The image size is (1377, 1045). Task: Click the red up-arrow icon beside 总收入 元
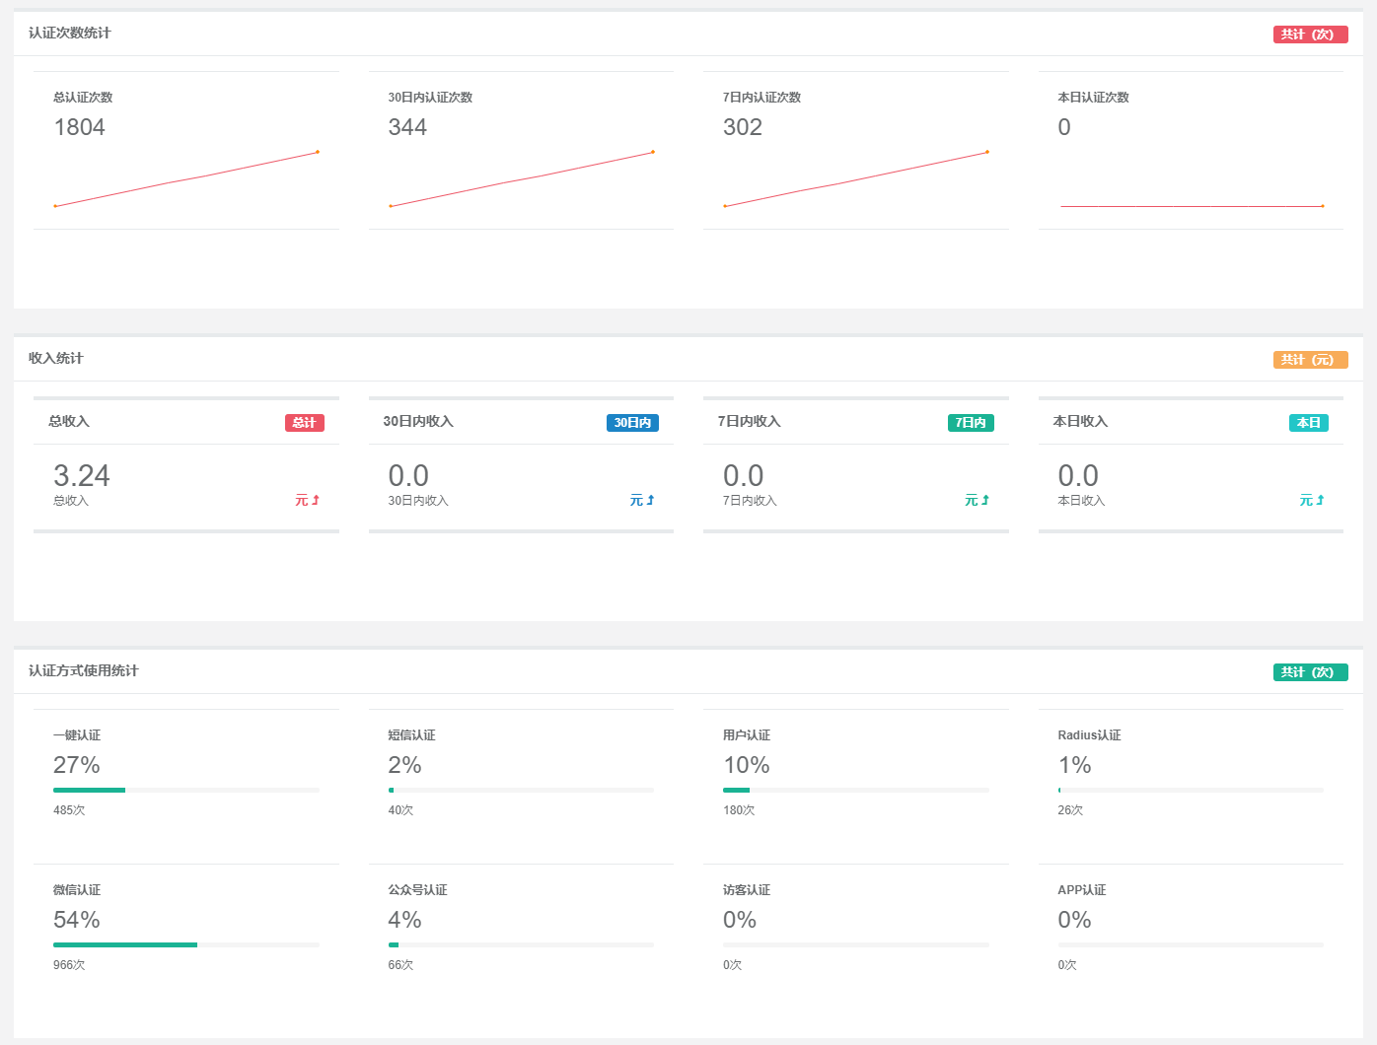(316, 501)
